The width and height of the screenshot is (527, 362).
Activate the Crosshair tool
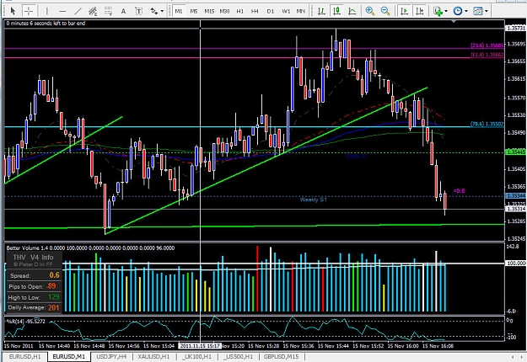coord(29,11)
